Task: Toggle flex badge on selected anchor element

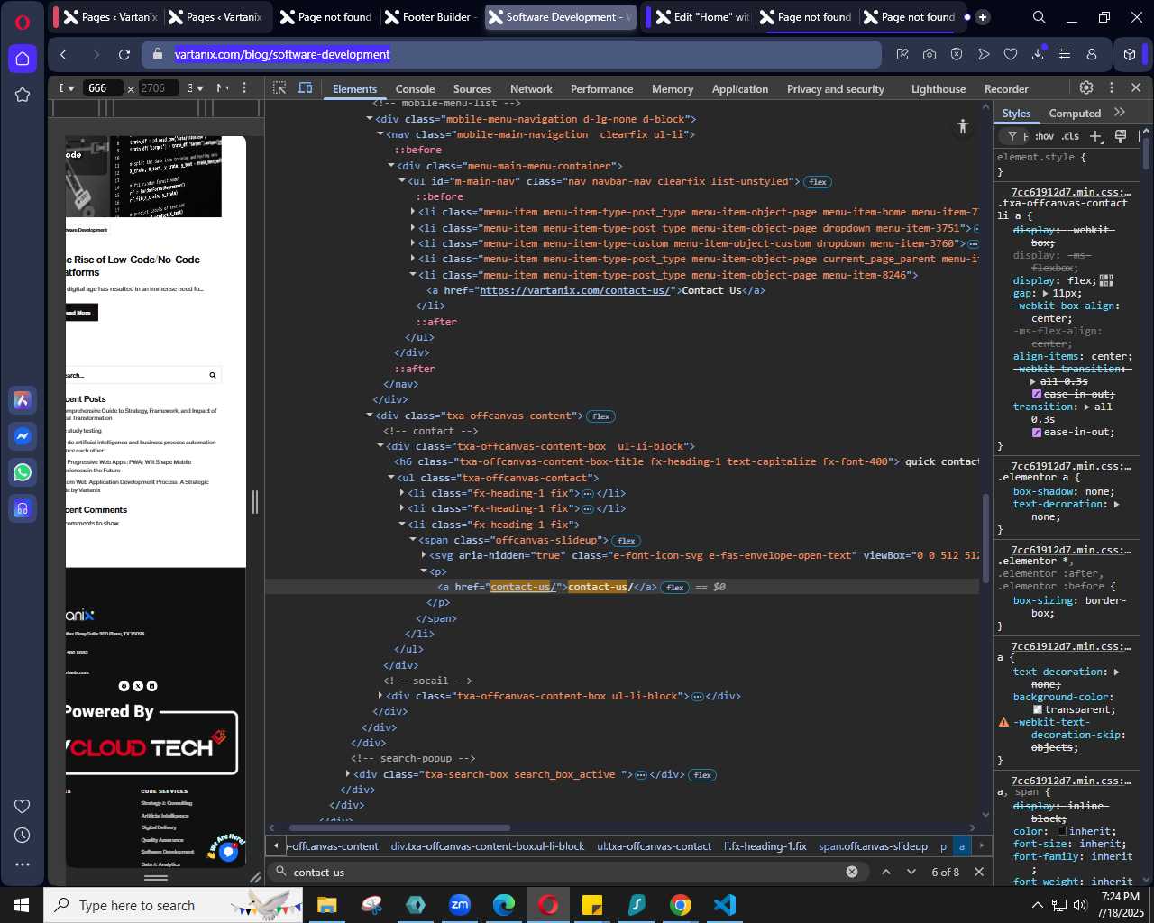Action: (675, 588)
